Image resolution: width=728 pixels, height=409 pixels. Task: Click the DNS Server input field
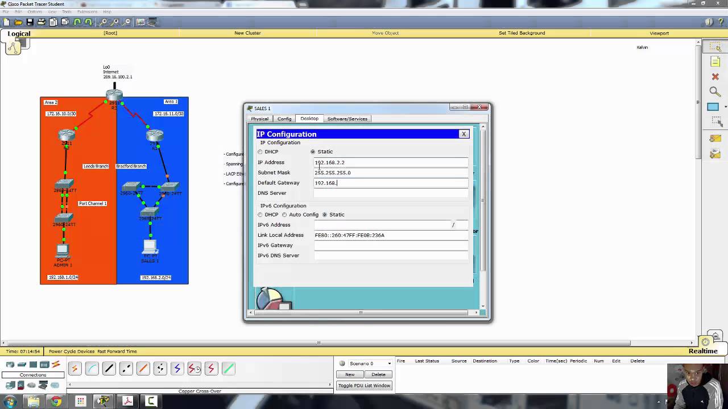(x=391, y=193)
